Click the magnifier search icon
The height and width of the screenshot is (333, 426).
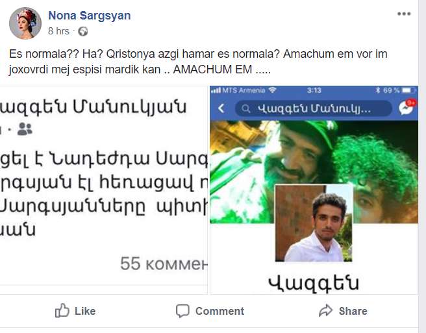pyautogui.click(x=245, y=109)
